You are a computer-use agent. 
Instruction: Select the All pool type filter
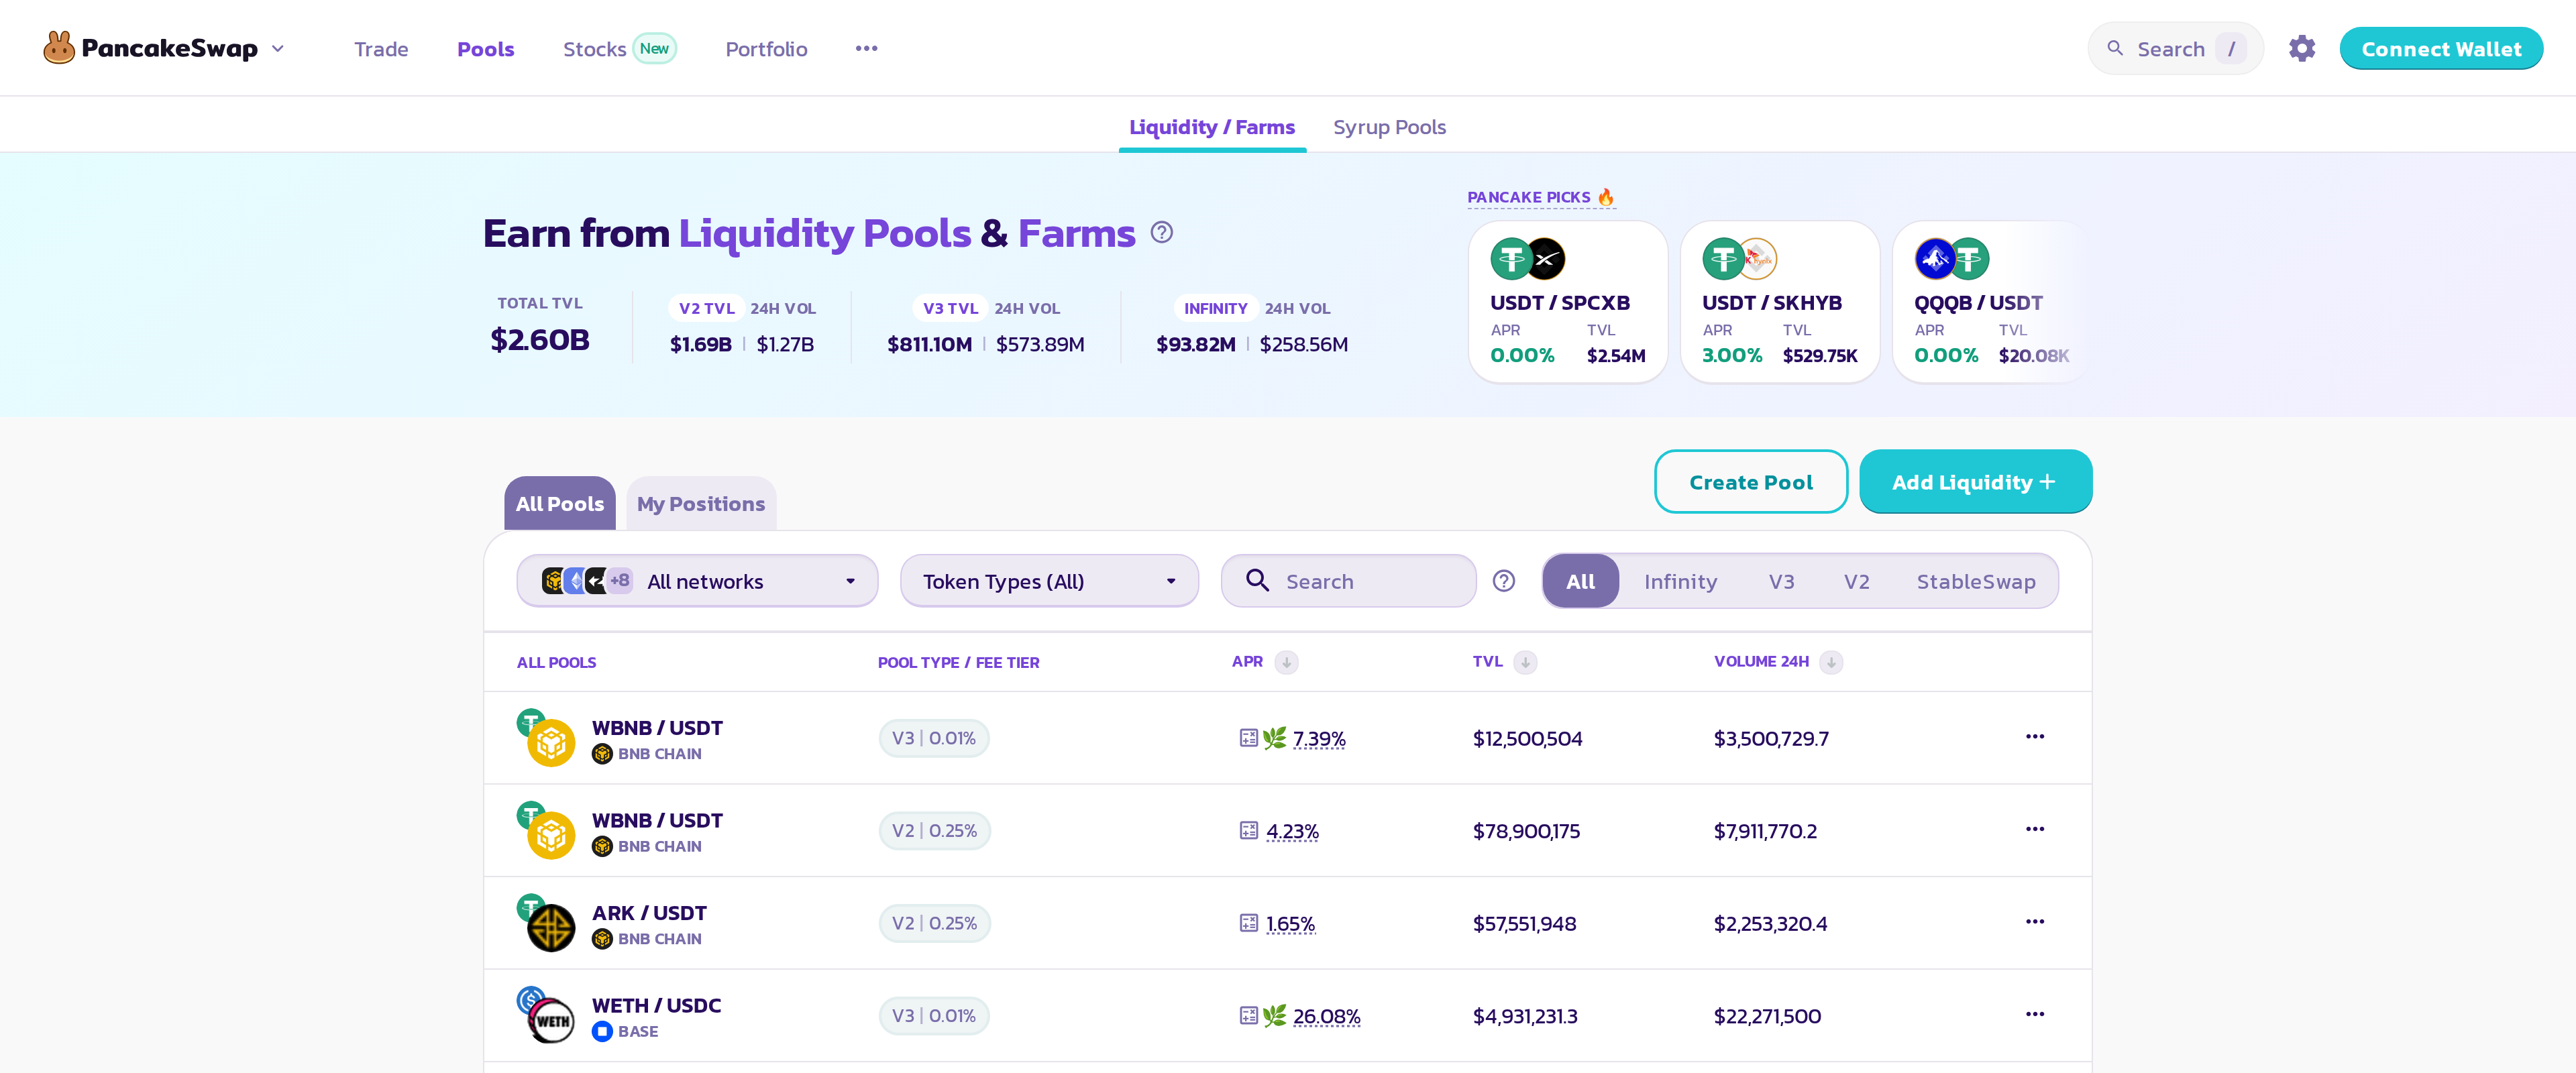(1580, 581)
